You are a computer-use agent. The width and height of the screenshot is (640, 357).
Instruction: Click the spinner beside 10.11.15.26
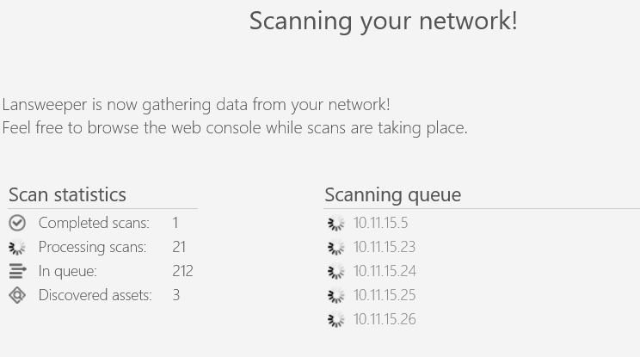pyautogui.click(x=336, y=320)
